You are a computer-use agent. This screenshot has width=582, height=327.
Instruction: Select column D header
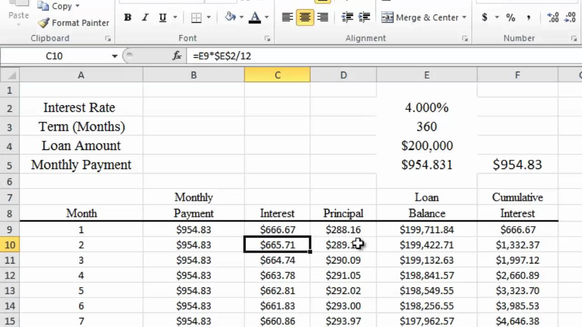coord(343,75)
